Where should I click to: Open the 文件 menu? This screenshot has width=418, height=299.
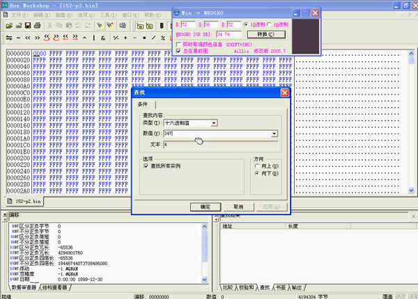pos(20,15)
